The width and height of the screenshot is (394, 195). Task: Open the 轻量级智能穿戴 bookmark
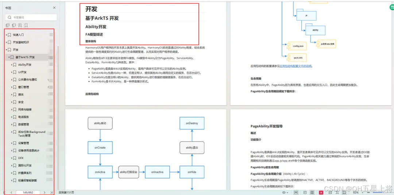(x=27, y=180)
